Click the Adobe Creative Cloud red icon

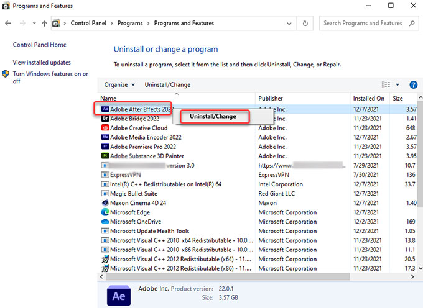tap(105, 128)
